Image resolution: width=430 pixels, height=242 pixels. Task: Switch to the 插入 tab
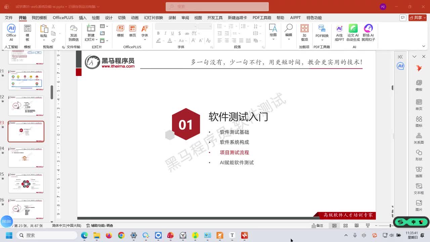(83, 18)
